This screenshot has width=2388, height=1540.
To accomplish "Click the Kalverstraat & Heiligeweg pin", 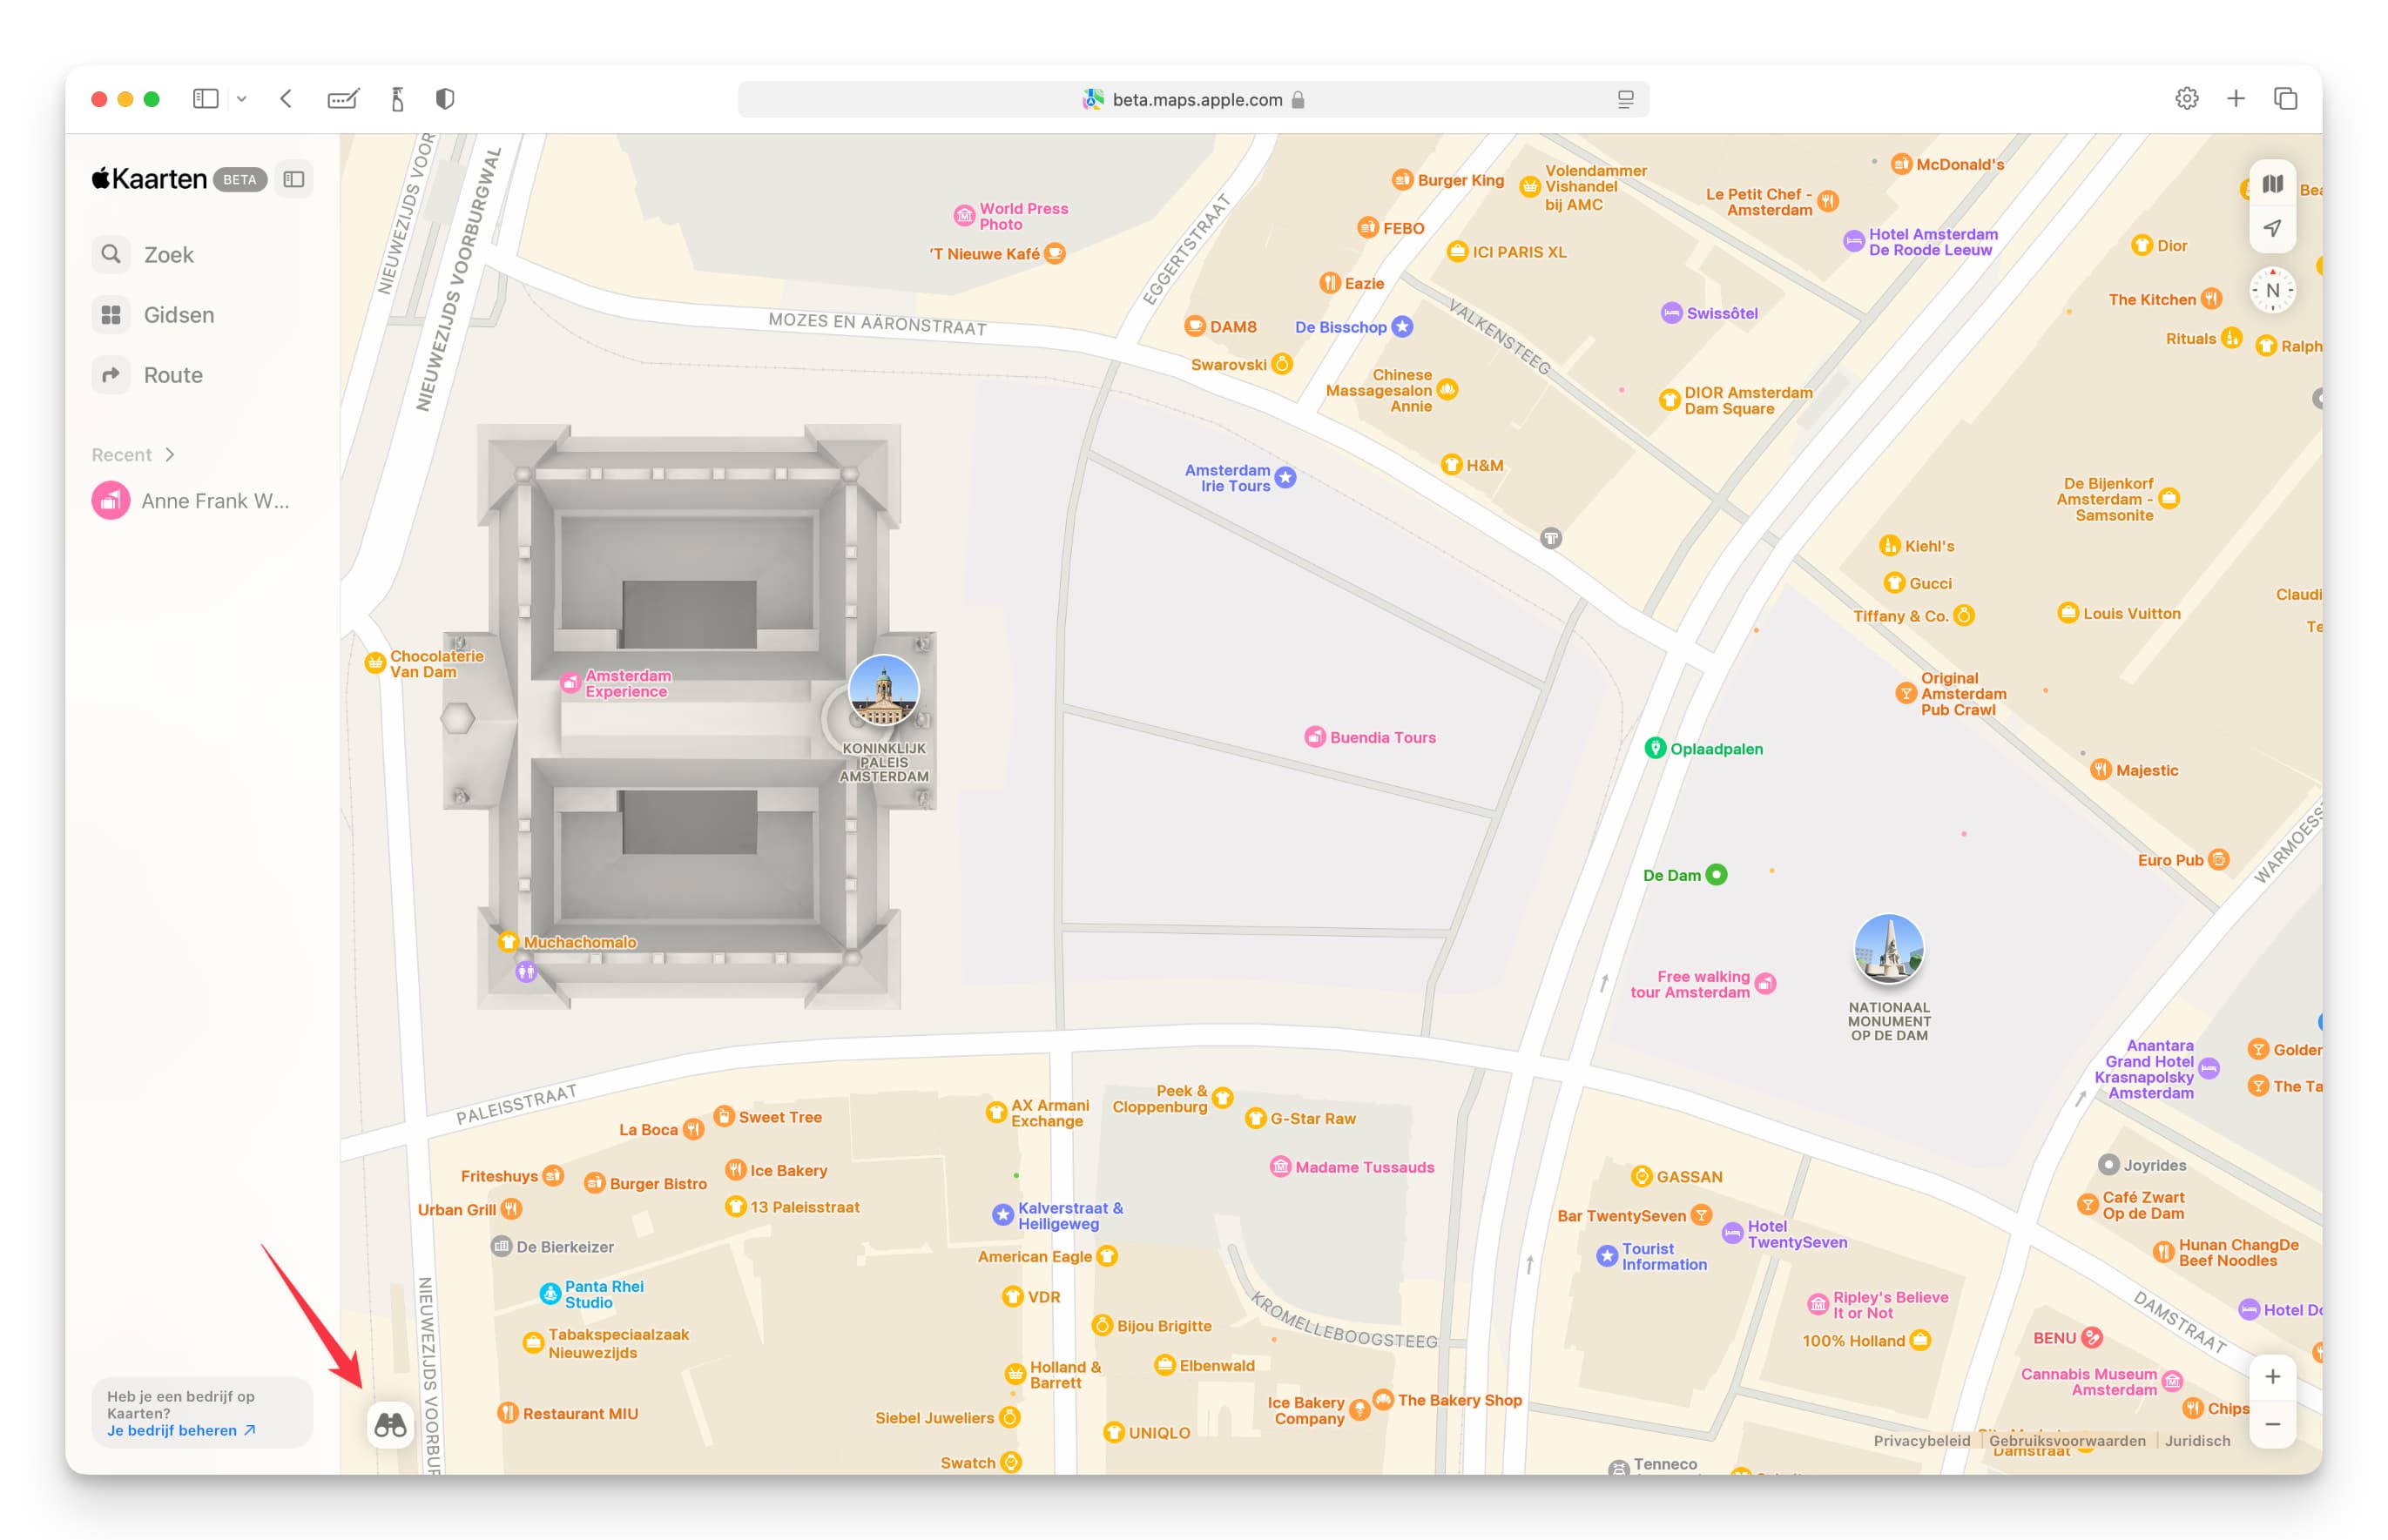I will (x=1002, y=1215).
